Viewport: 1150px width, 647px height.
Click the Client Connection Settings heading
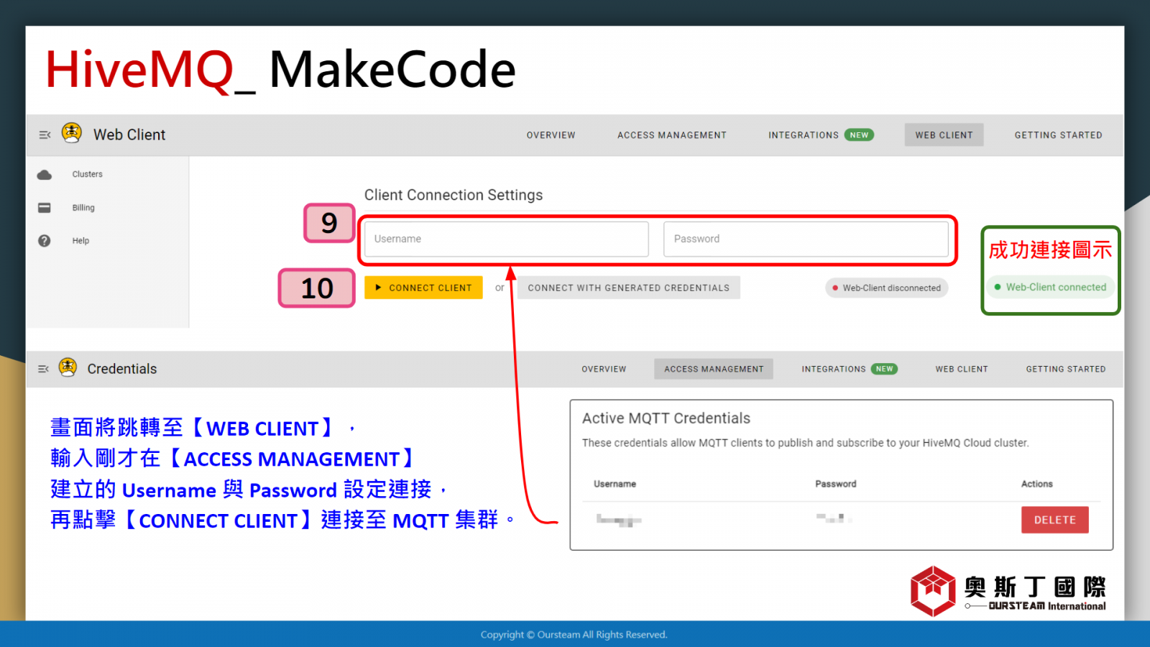pyautogui.click(x=454, y=195)
